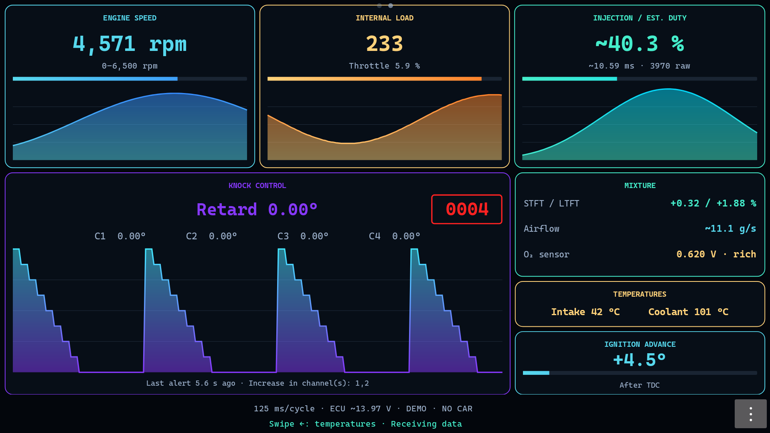Image resolution: width=770 pixels, height=433 pixels.
Task: Click the INJECTION / EST. DUTY title
Action: (x=640, y=18)
